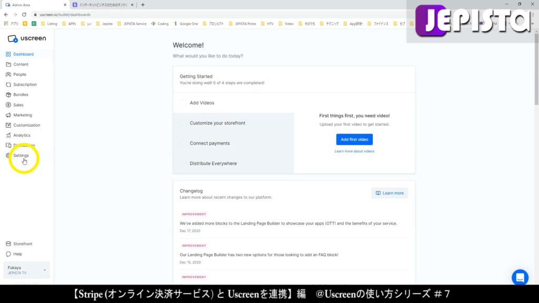Follow the Learn more about videos link
539x303 pixels.
pos(354,151)
